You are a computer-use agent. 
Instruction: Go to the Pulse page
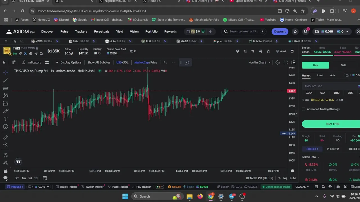pos(64,31)
